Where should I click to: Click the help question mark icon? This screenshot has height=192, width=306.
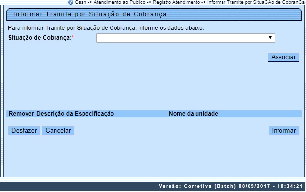(x=71, y=2)
